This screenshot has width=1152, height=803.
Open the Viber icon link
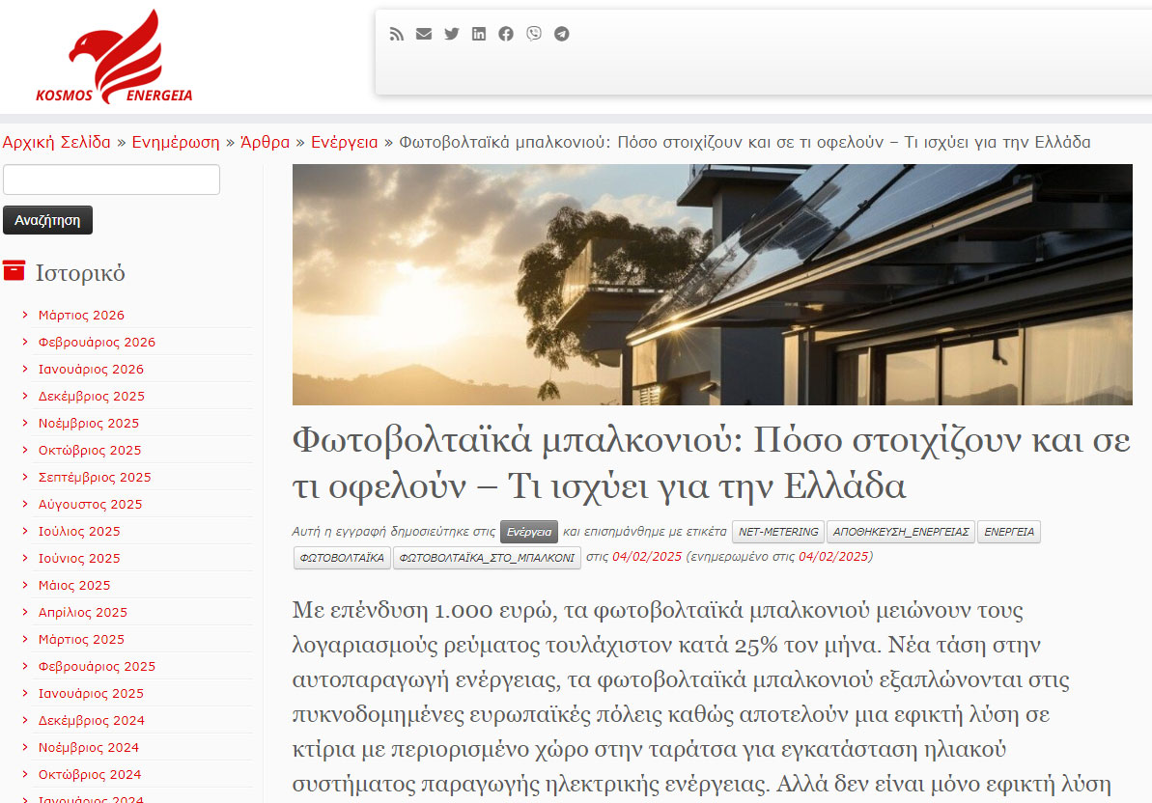pos(534,34)
